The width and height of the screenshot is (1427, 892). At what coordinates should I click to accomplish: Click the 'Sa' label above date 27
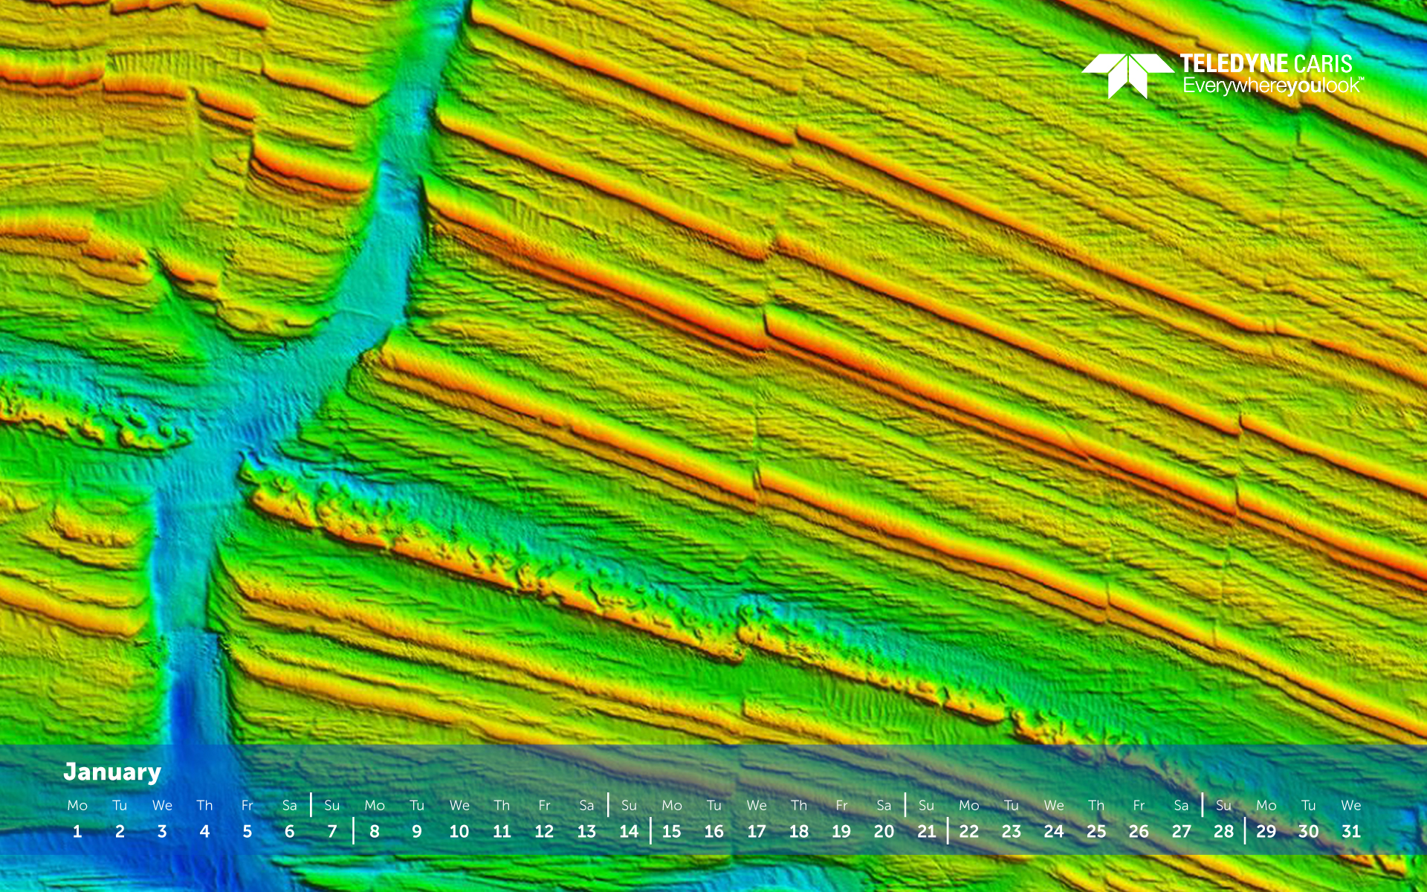tap(1181, 806)
